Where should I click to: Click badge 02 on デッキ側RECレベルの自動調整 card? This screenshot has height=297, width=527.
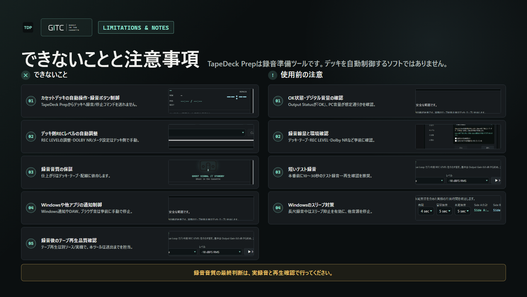[x=31, y=137]
